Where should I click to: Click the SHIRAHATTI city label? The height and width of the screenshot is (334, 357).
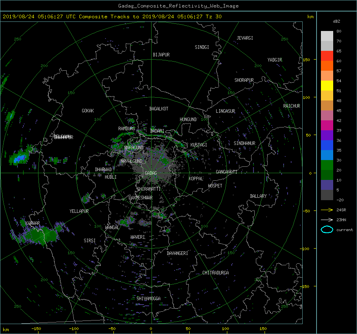point(149,189)
